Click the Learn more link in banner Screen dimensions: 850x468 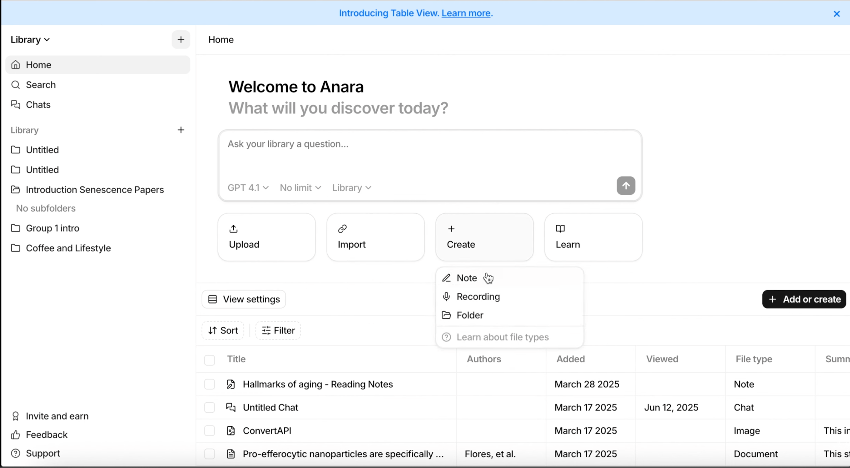coord(466,13)
